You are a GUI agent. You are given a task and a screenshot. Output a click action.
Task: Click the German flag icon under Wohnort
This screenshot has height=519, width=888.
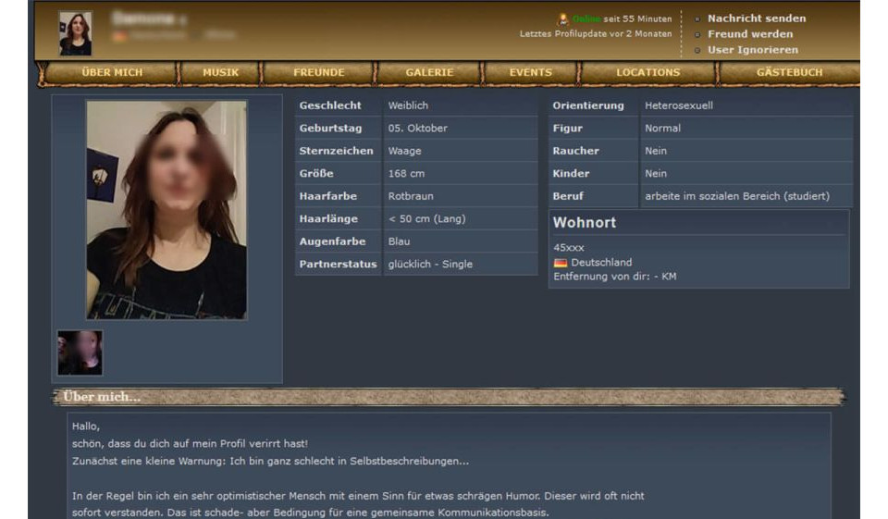(561, 263)
